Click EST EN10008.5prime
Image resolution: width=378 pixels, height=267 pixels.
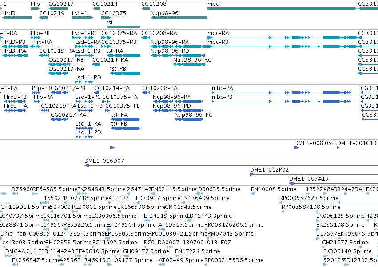(x=273, y=189)
